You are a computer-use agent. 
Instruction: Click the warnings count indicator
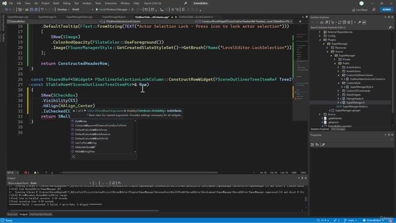[x=36, y=172]
